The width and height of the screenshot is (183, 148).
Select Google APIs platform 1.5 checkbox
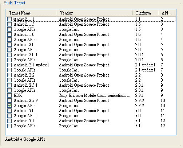pyautogui.click(x=9, y=29)
